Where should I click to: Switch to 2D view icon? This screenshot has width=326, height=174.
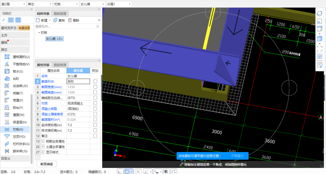[319, 21]
